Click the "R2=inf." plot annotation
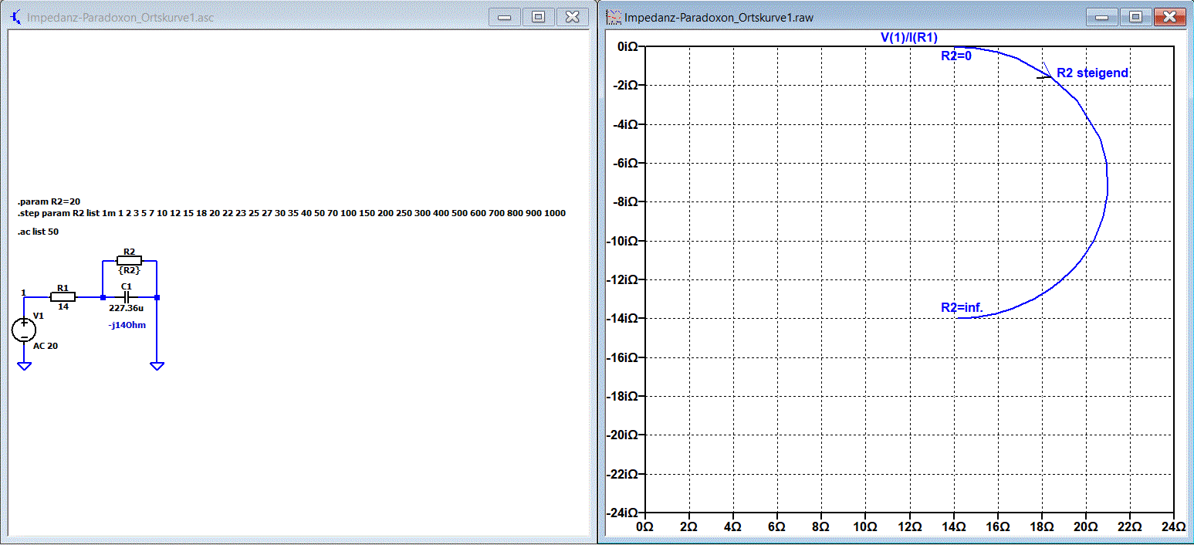Screen dimensions: 1194x545 pos(962,307)
